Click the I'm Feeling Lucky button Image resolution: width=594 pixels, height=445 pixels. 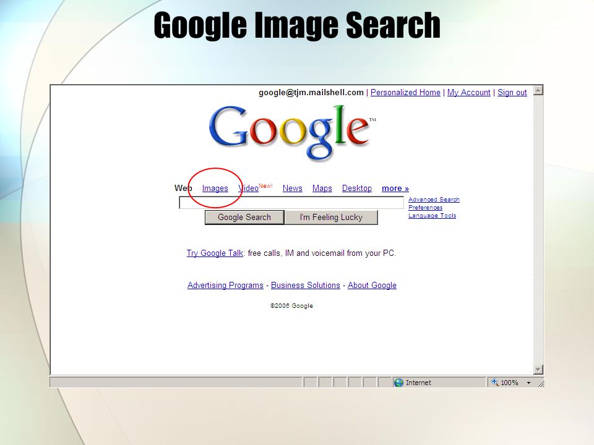[331, 217]
